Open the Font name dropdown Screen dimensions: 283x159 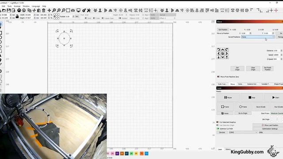tap(98, 15)
